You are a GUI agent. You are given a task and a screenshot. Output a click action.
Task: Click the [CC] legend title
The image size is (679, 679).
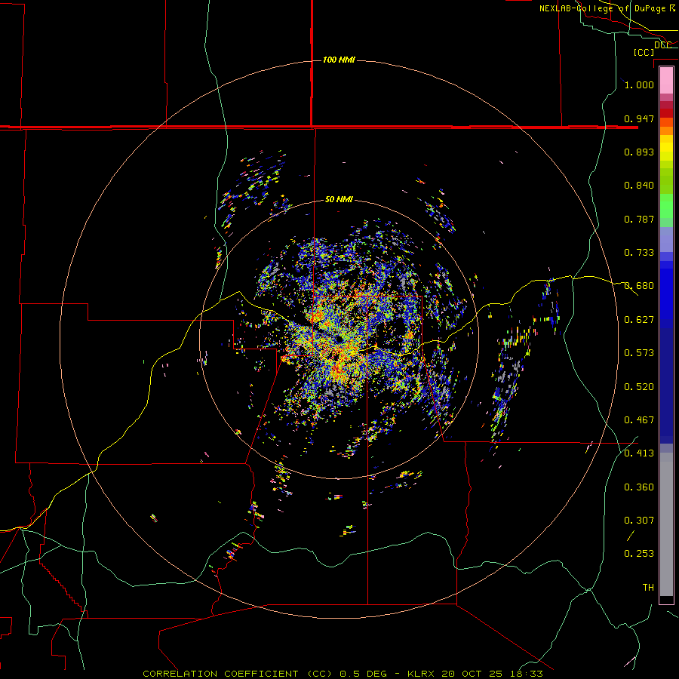point(644,52)
